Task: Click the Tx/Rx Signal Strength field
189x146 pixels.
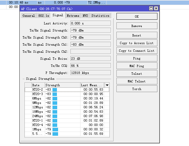Action: [x=91, y=30]
